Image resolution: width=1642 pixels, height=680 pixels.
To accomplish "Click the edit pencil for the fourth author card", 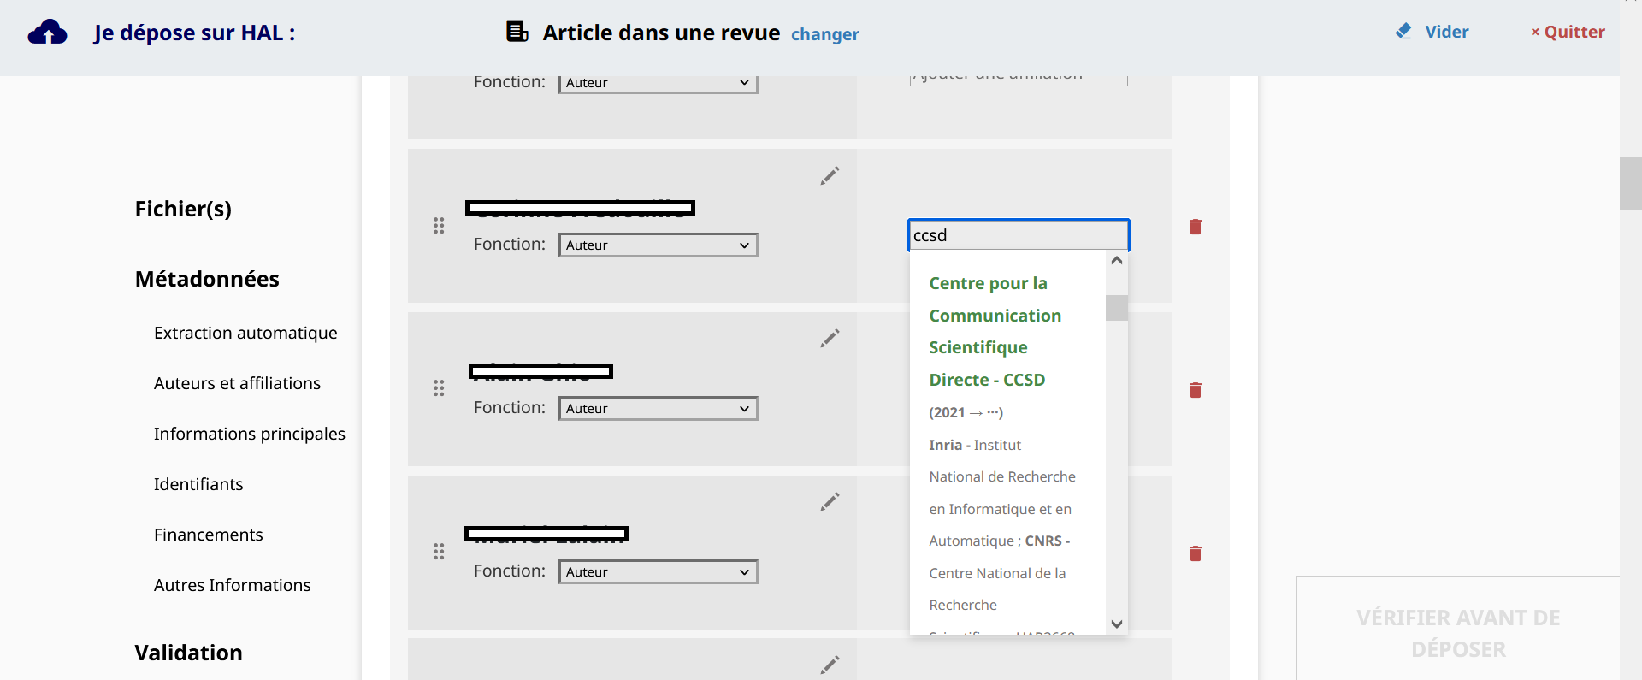I will tap(830, 501).
